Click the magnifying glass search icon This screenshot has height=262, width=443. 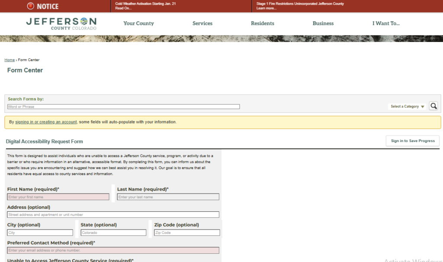433,106
